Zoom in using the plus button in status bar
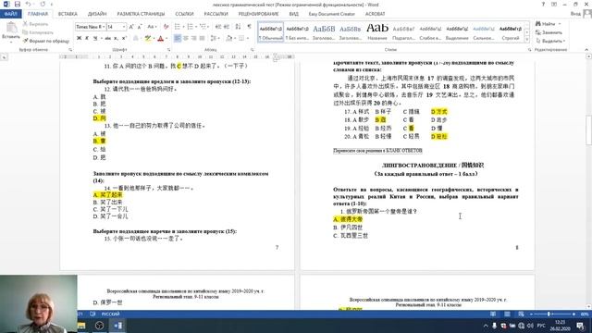 (x=573, y=314)
